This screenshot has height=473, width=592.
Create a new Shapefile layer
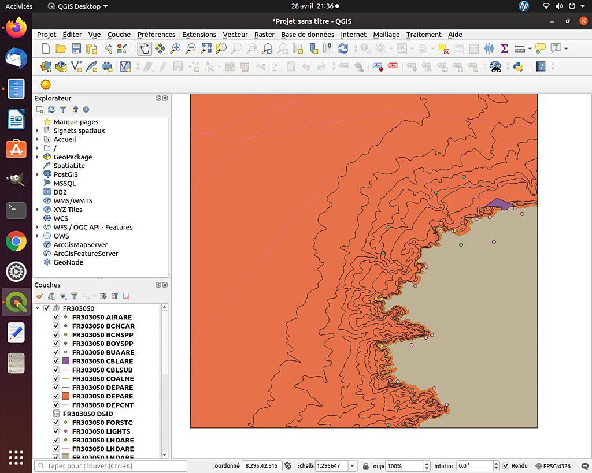(x=77, y=67)
